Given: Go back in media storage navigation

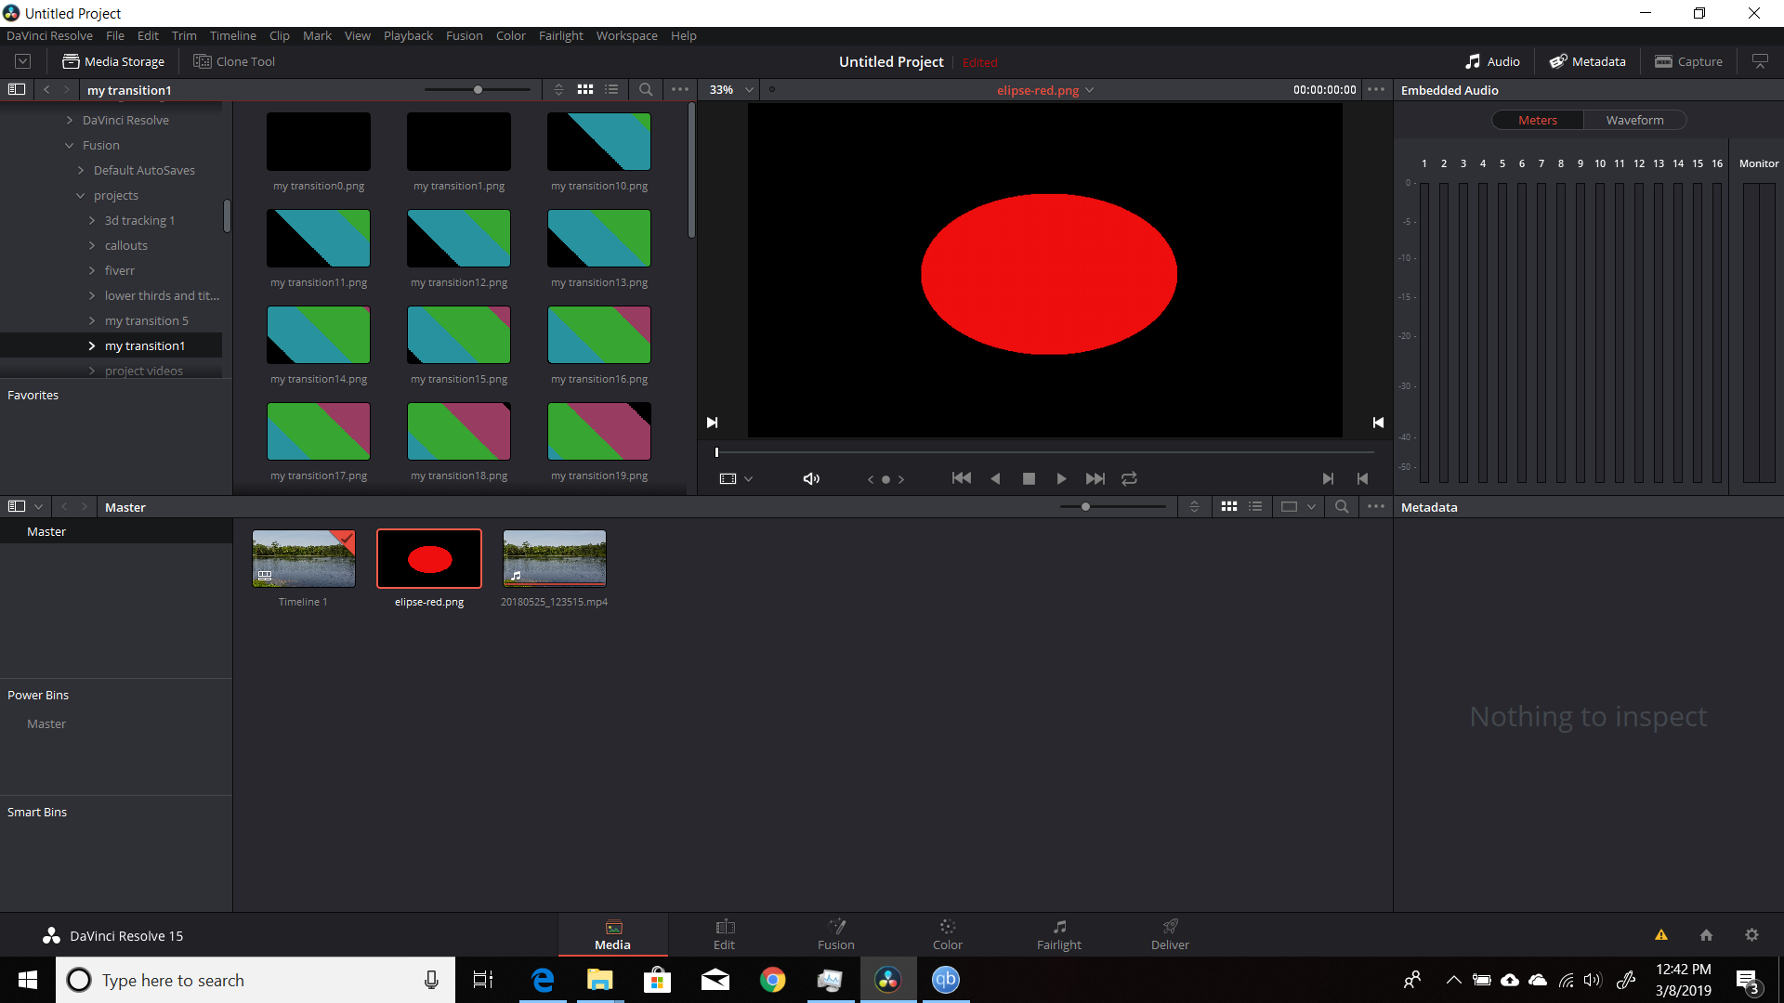Looking at the screenshot, I should tap(46, 90).
